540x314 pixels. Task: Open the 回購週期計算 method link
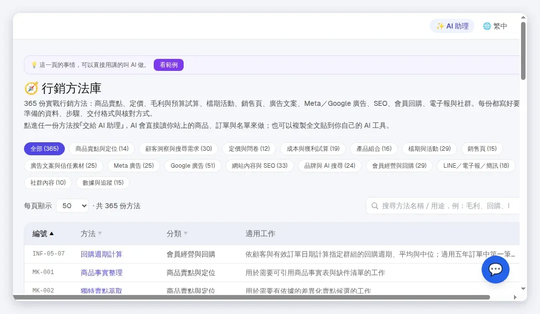pos(101,255)
